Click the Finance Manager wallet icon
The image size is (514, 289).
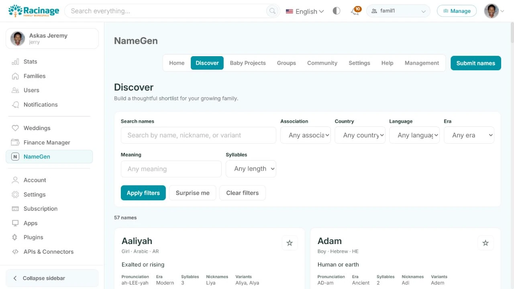(15, 142)
